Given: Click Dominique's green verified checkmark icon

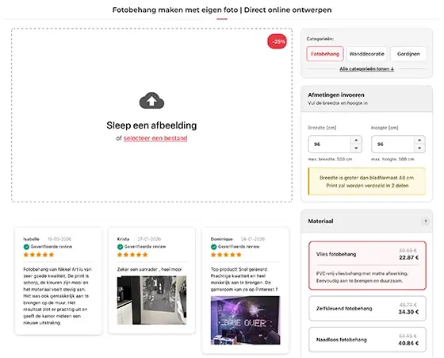Looking at the screenshot, I should (x=214, y=247).
